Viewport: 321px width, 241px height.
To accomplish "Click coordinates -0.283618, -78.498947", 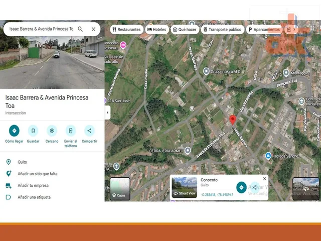I will pos(217,195).
